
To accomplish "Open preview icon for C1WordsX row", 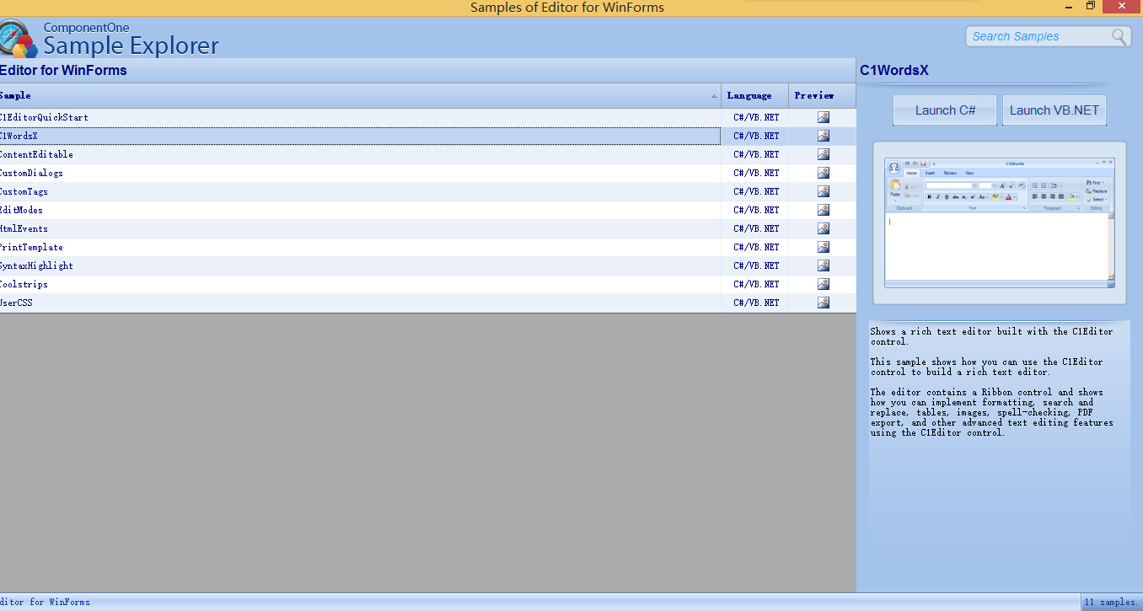I will pos(823,136).
